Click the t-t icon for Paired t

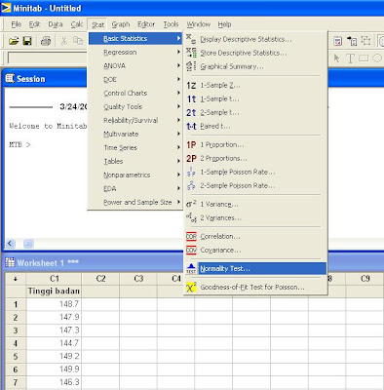191,126
